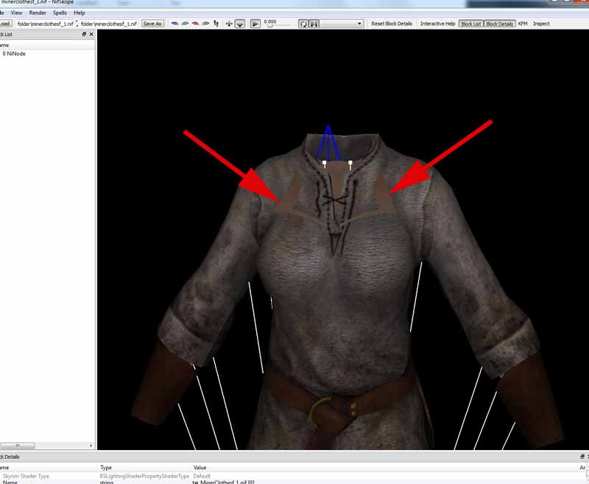Click Interactive Help

[x=437, y=24]
